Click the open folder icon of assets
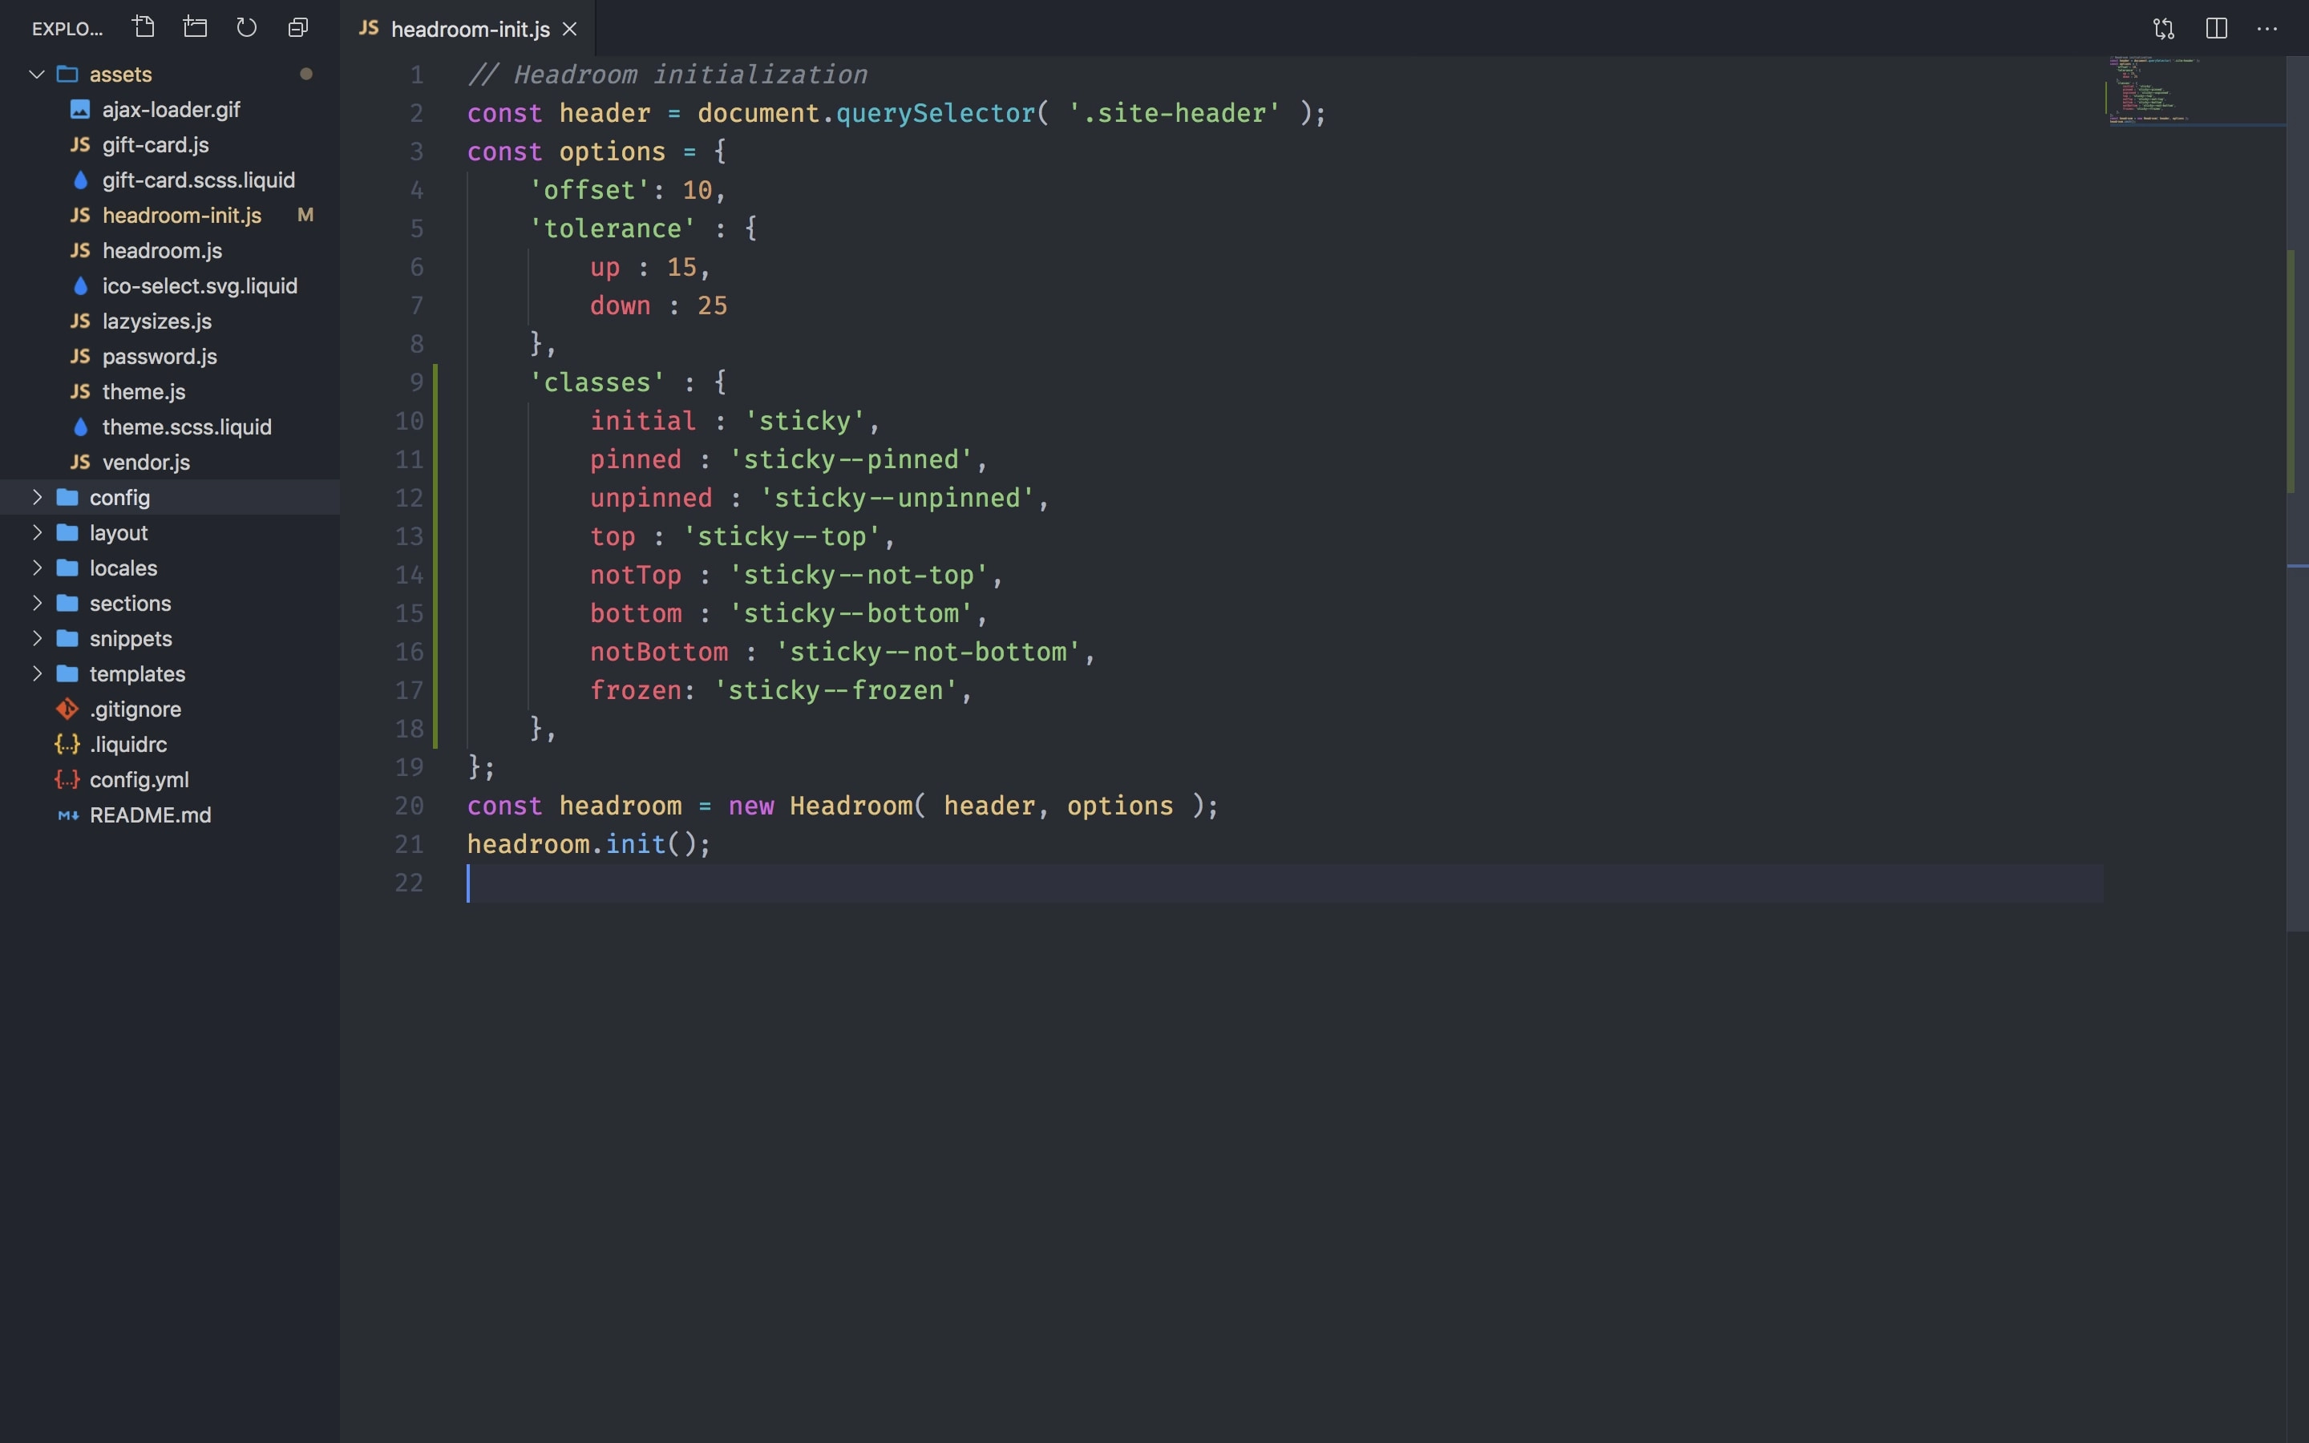The image size is (2309, 1443). [67, 75]
